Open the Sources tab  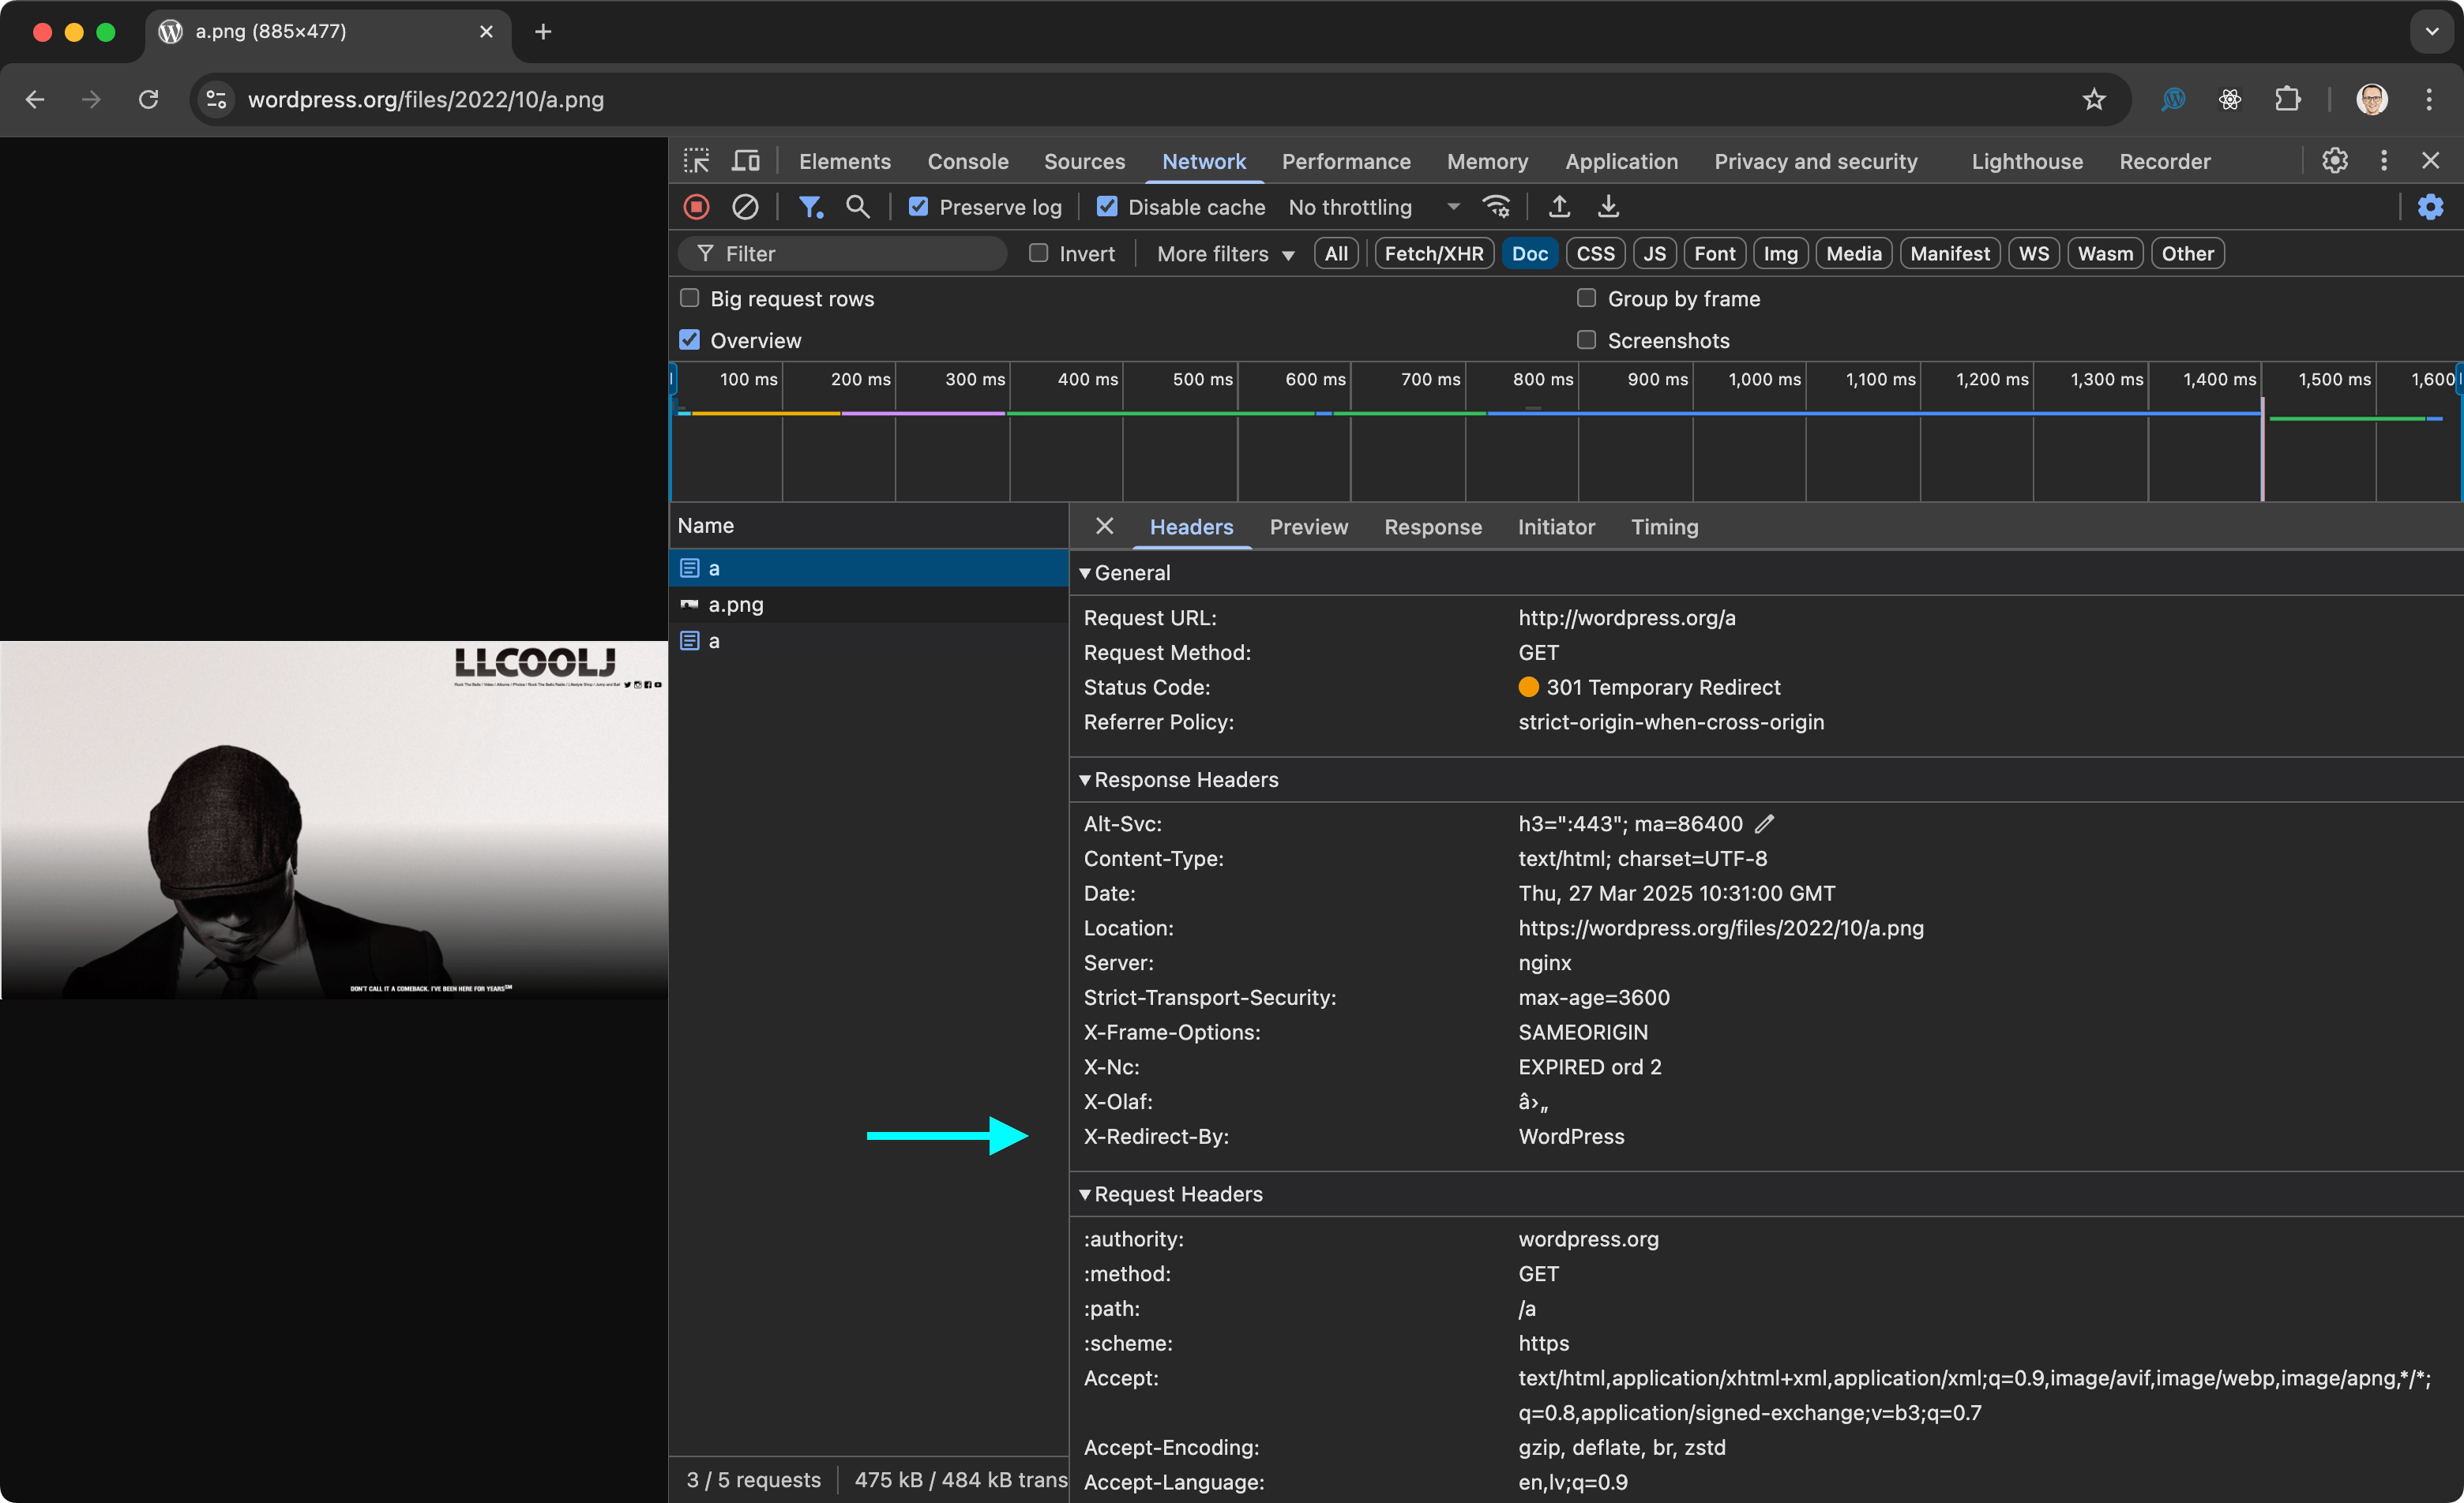pos(1084,161)
